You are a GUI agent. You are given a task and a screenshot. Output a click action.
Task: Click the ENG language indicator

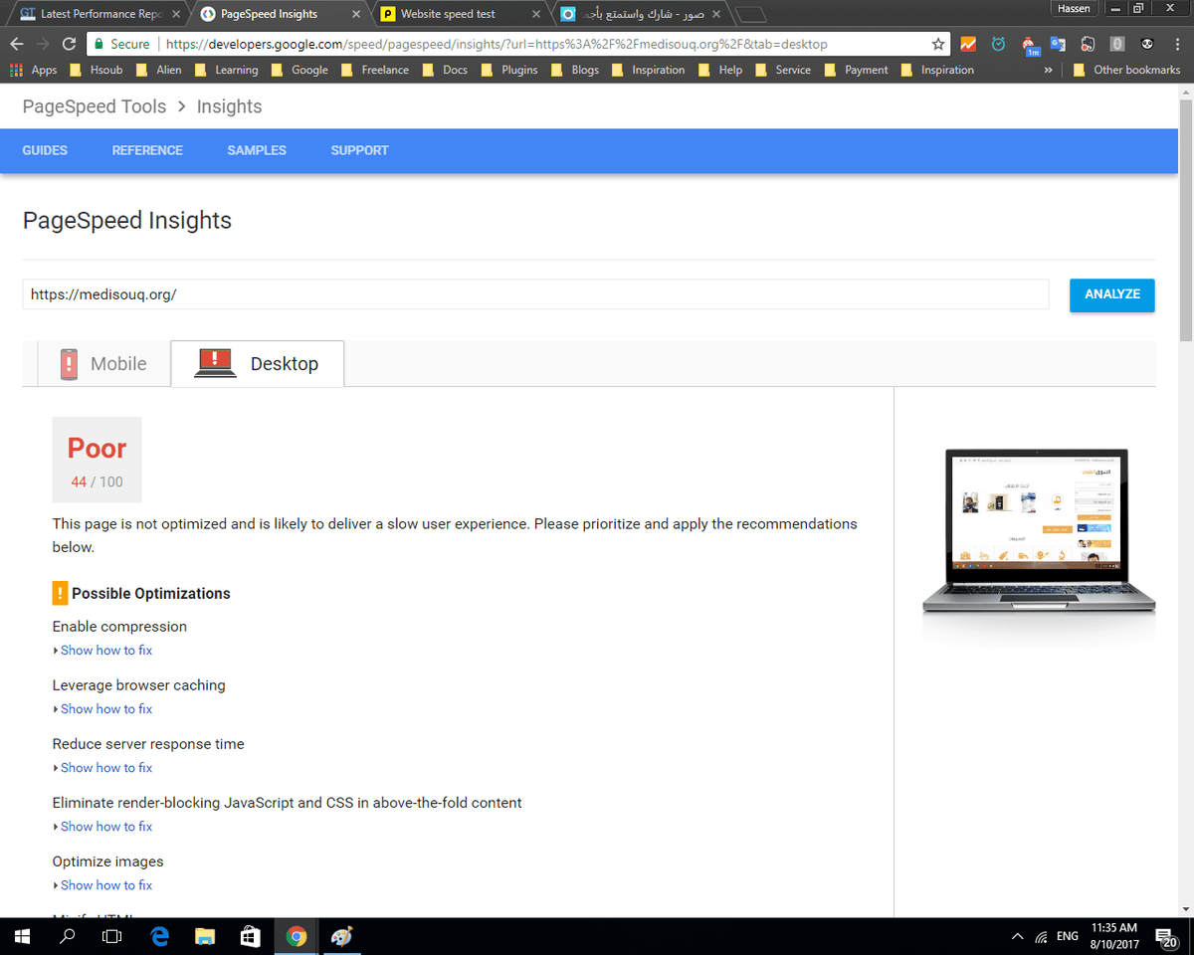click(1068, 936)
